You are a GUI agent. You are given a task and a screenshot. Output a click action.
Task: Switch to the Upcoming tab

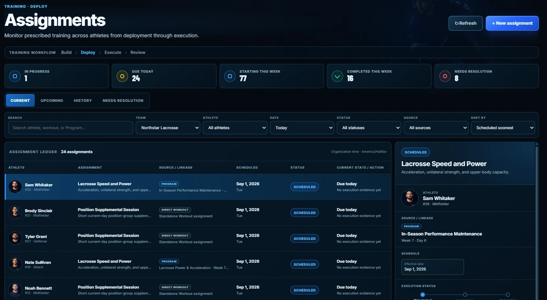[x=52, y=100]
